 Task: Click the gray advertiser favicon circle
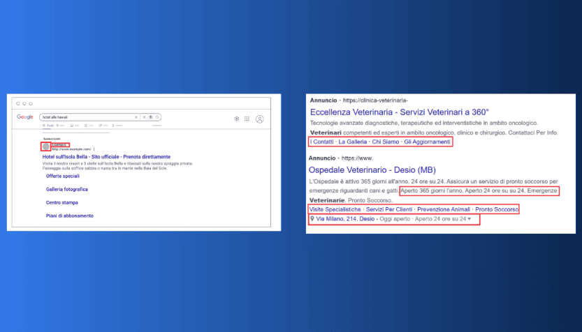(46, 146)
